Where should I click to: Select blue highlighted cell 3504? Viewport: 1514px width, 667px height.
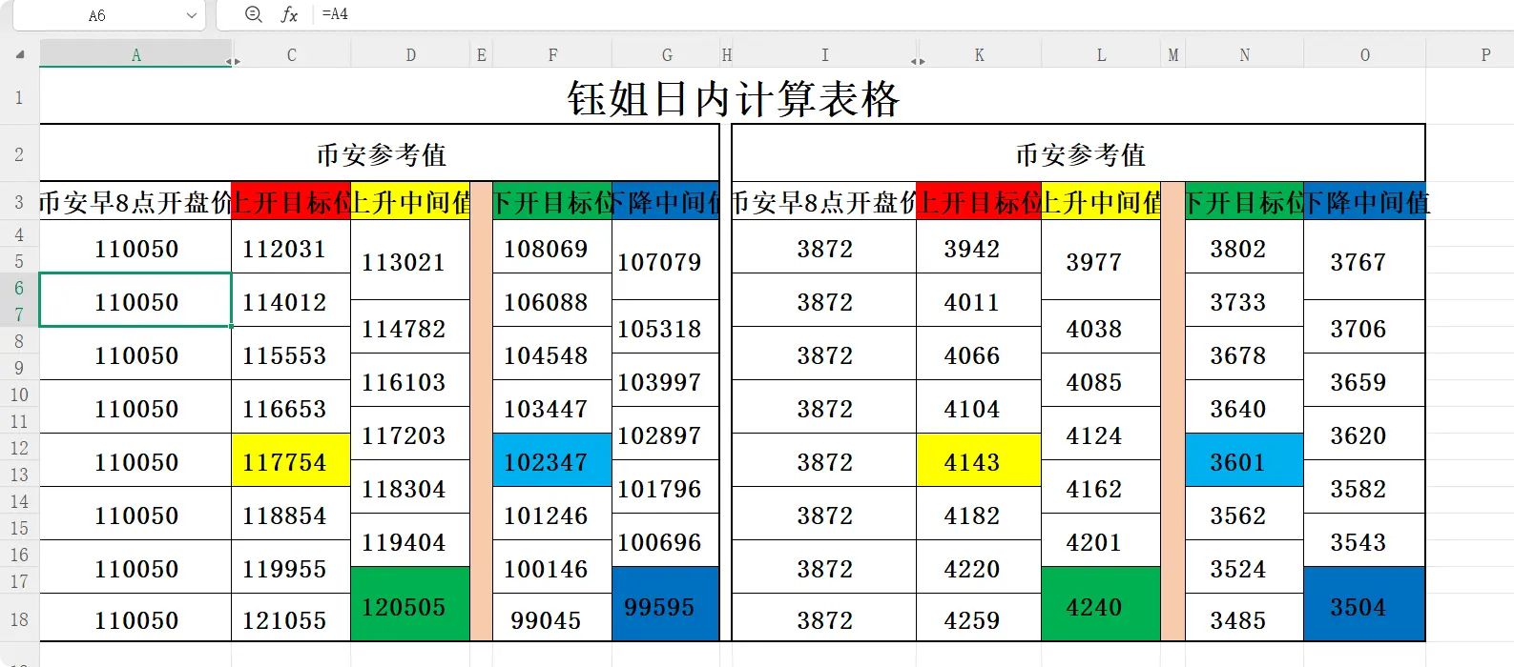pyautogui.click(x=1364, y=604)
